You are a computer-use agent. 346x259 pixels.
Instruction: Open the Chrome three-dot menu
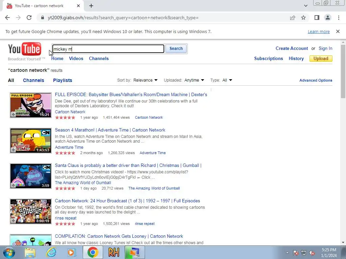339,18
